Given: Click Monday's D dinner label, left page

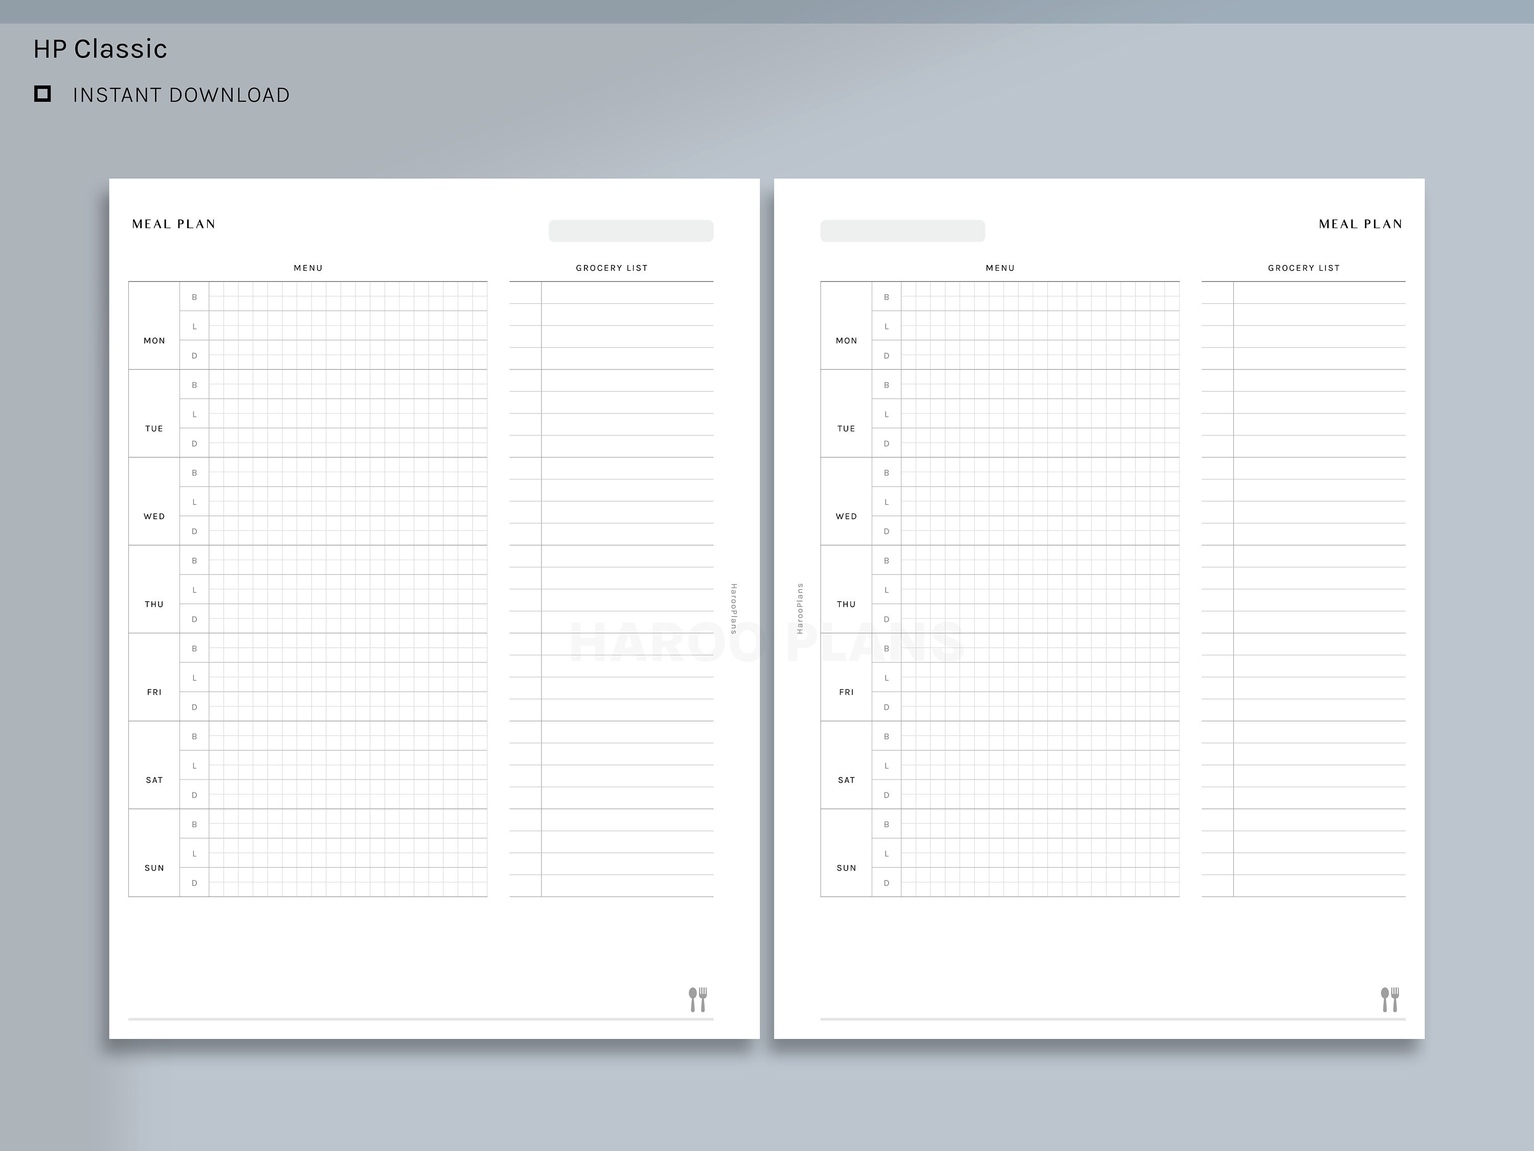Looking at the screenshot, I should tap(194, 356).
